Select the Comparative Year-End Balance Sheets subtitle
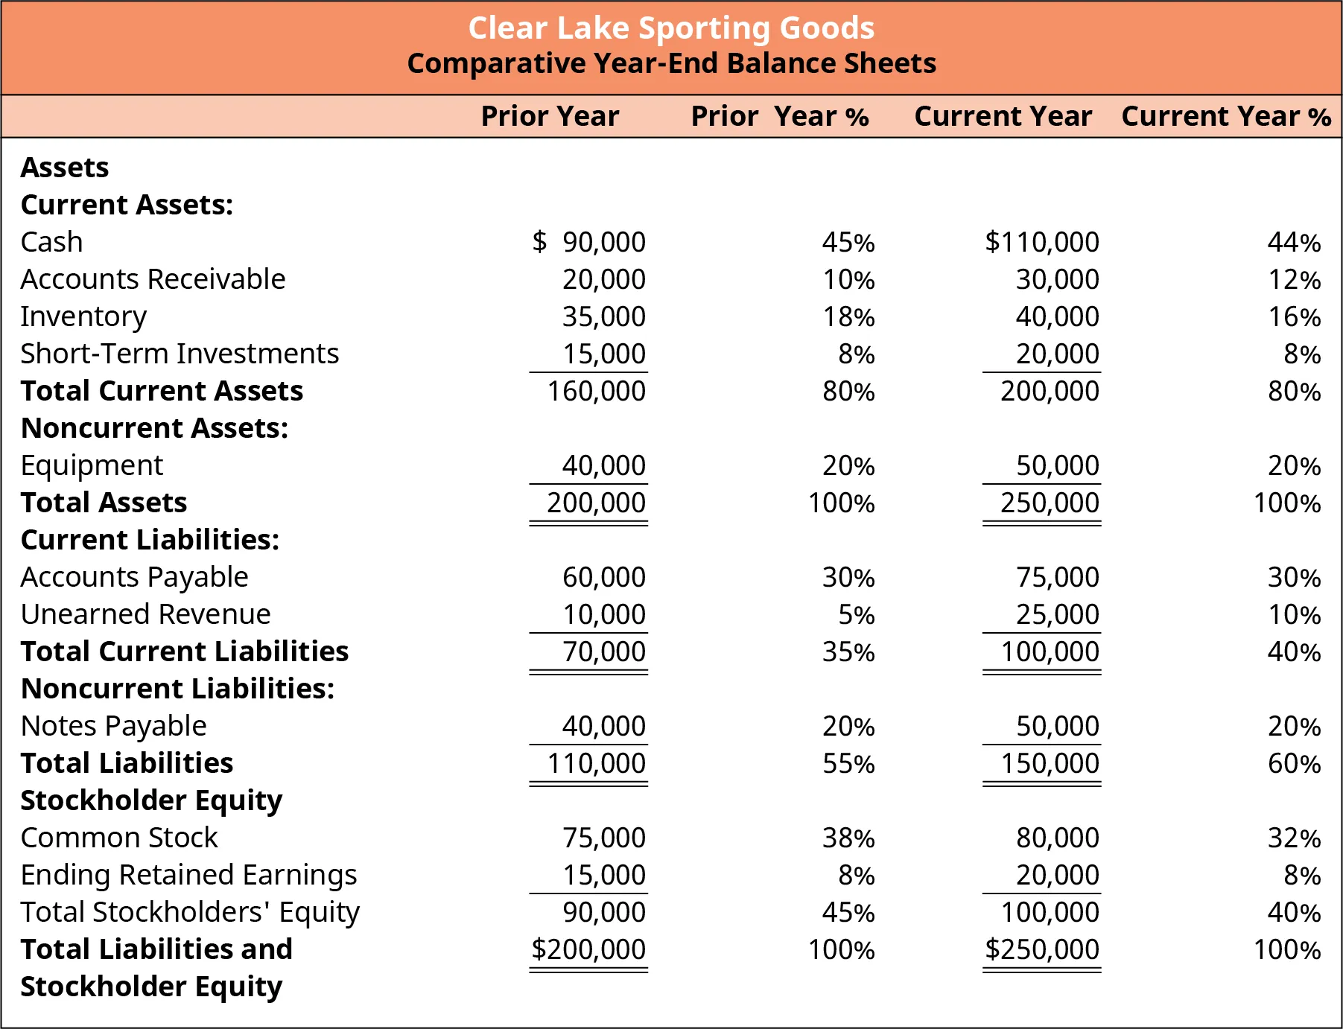The height and width of the screenshot is (1029, 1343). click(671, 64)
